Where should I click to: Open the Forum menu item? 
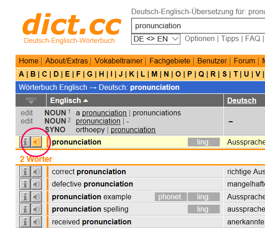click(244, 61)
